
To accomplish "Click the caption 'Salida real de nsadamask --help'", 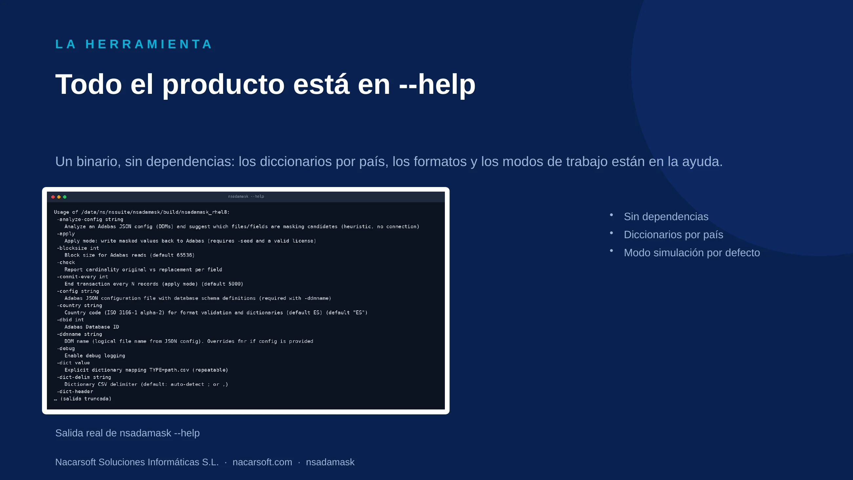I will click(x=128, y=433).
